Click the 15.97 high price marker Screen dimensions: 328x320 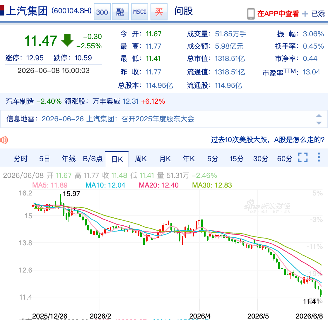click(71, 194)
